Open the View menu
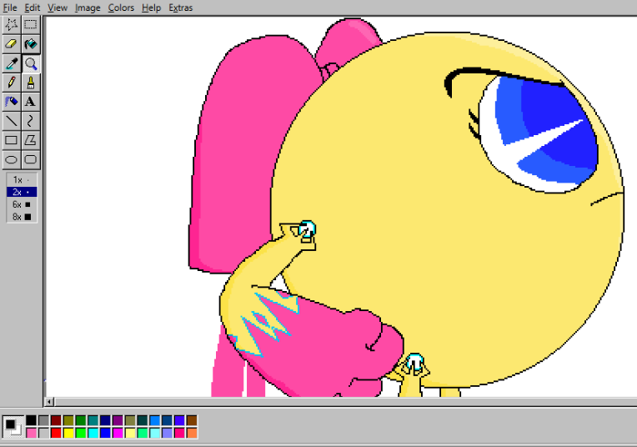Screen dimensions: 637x447 (x=58, y=8)
